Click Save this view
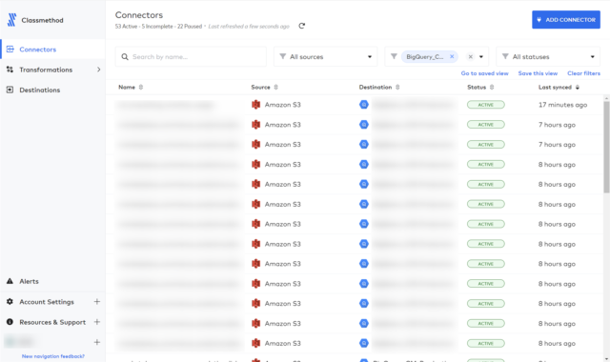Viewport: 610px width, 362px height. click(538, 73)
